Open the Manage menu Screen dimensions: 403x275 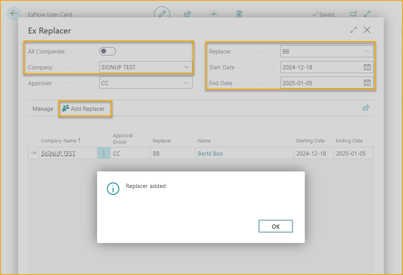pos(43,108)
